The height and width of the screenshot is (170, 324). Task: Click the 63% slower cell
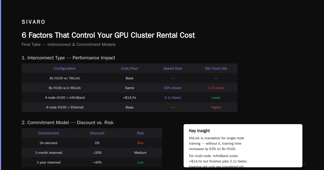(173, 88)
